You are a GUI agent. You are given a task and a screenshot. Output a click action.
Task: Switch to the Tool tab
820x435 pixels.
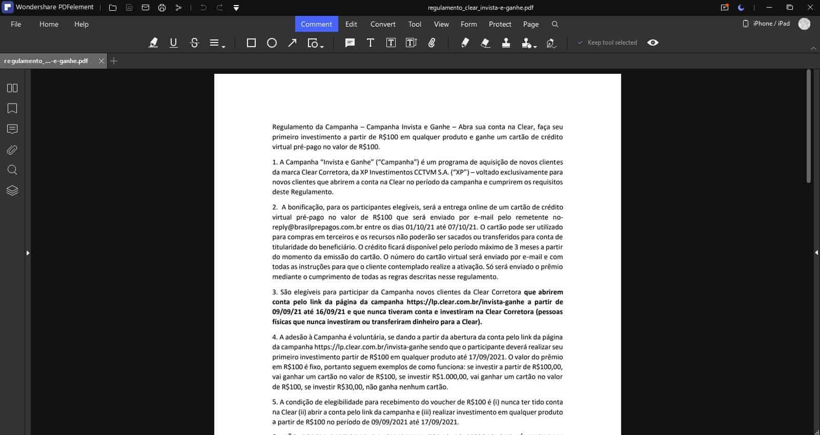tap(415, 24)
